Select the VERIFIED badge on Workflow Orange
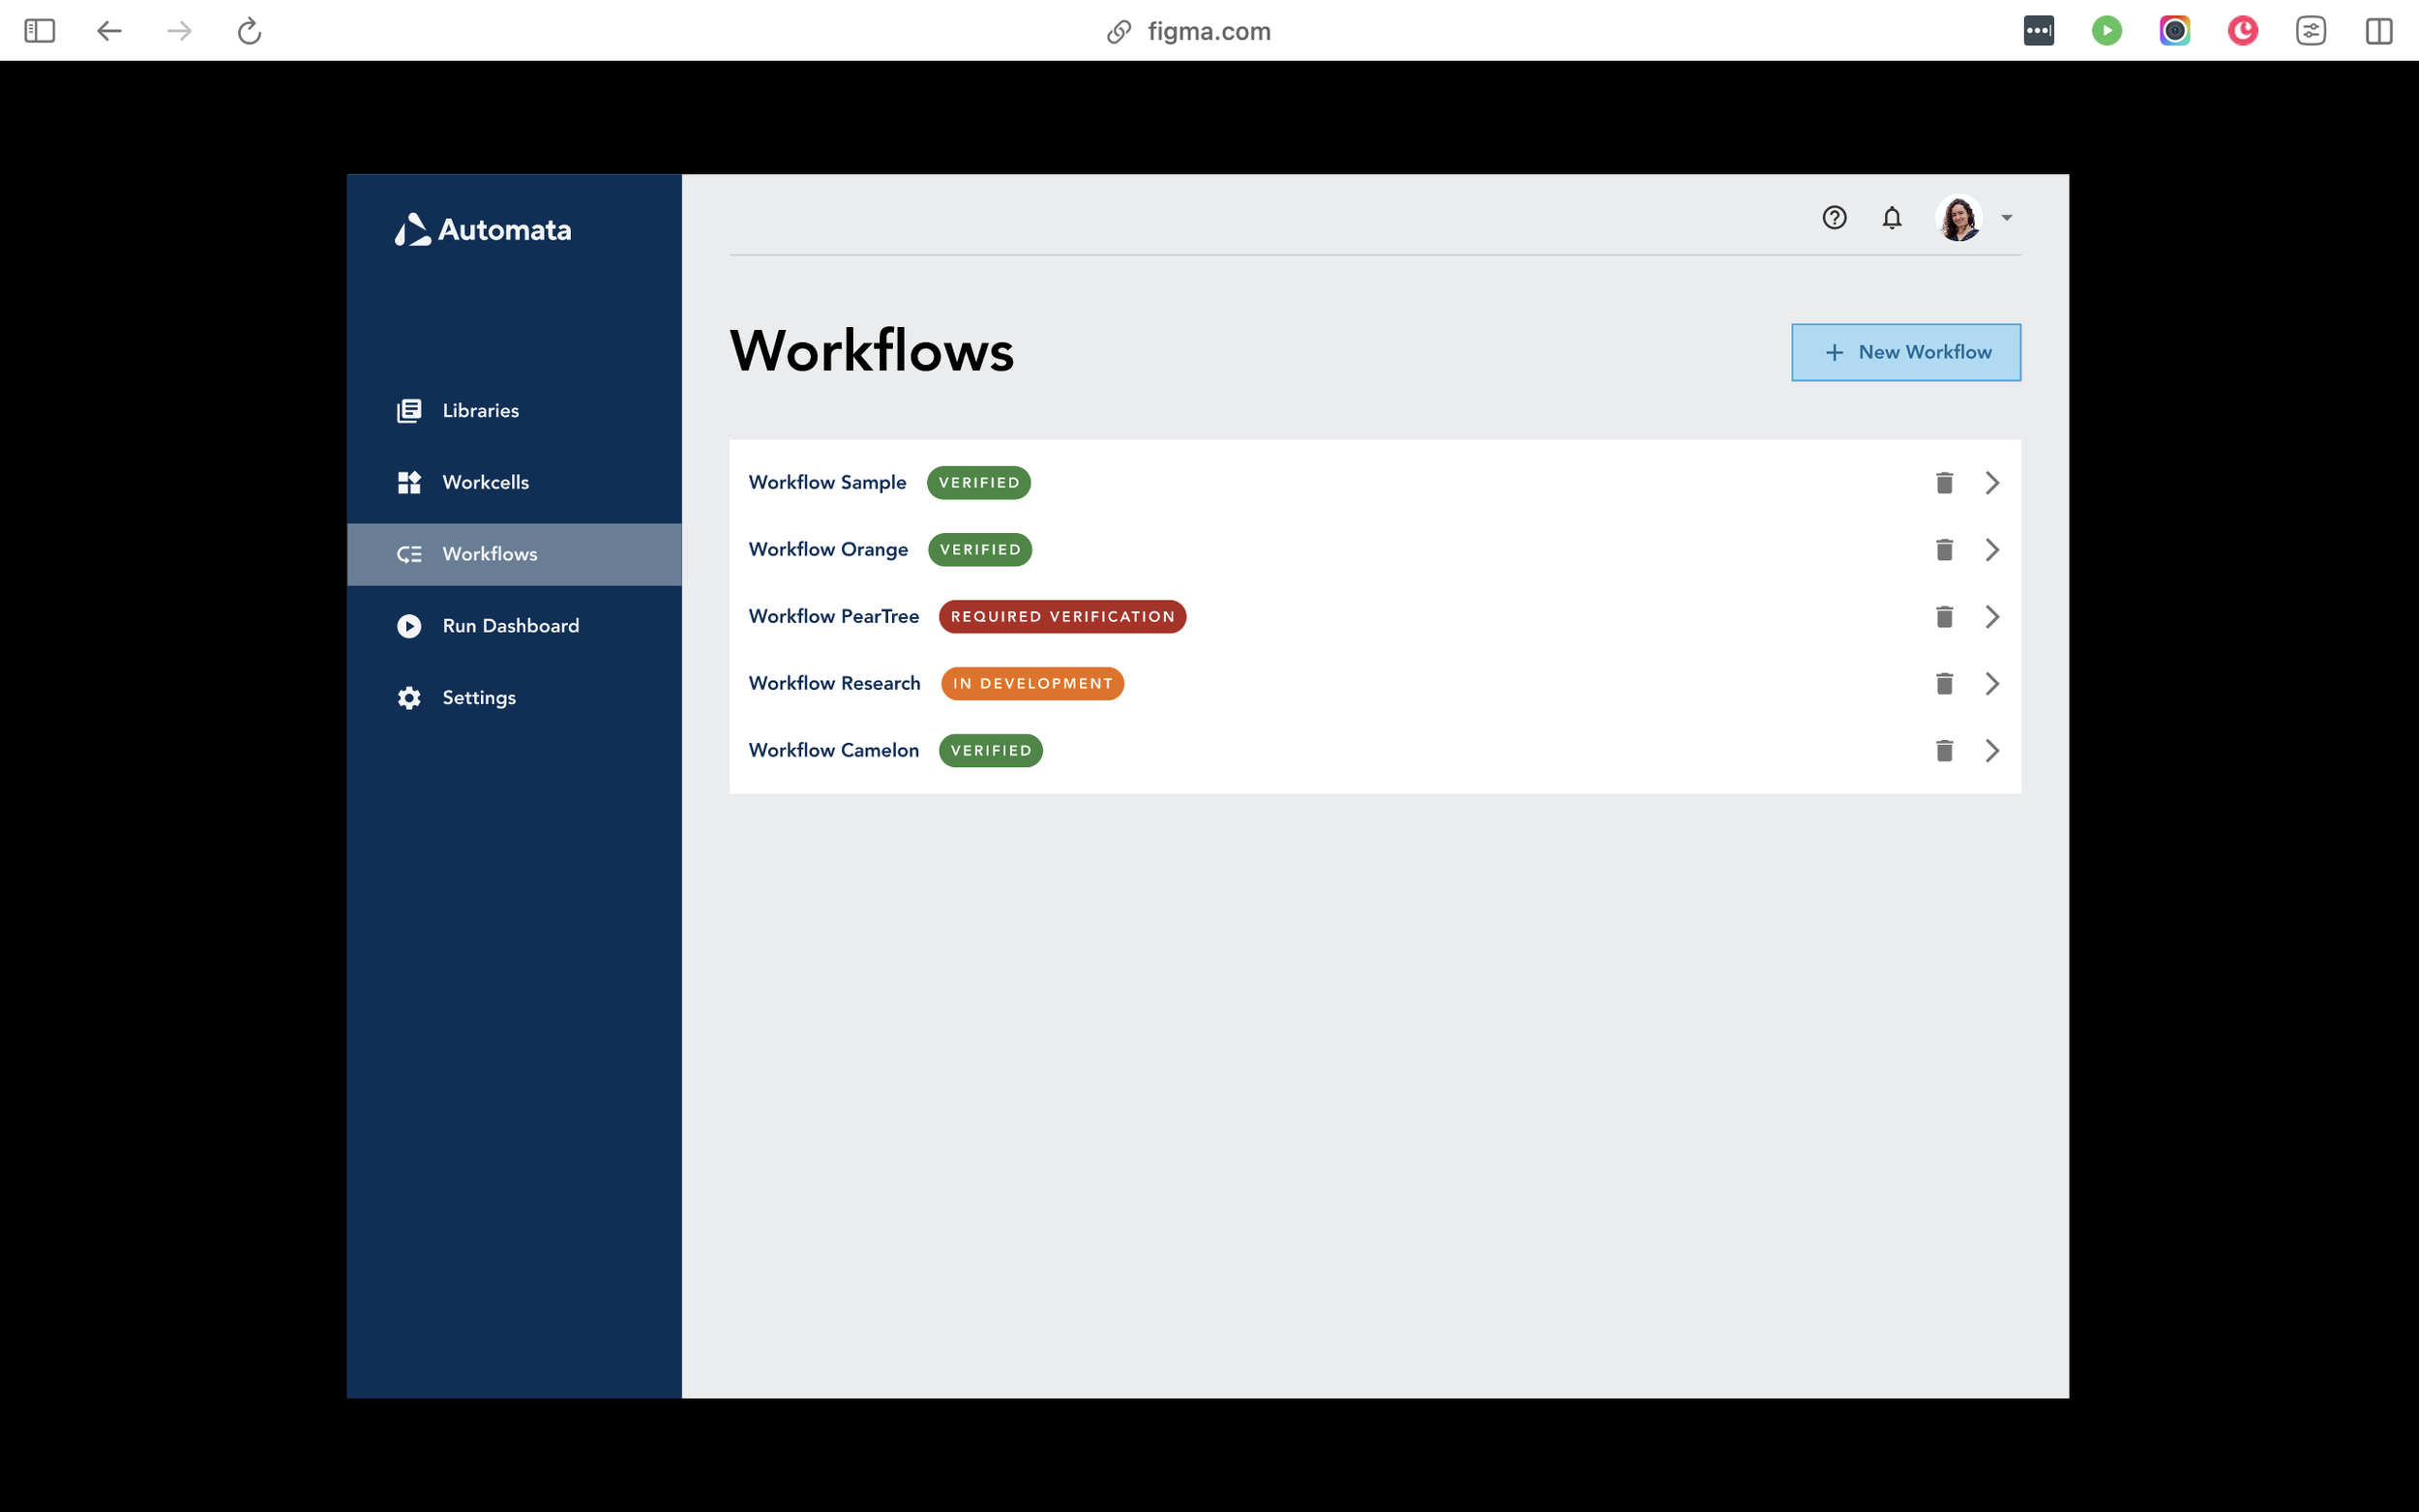The image size is (2419, 1512). pos(980,549)
